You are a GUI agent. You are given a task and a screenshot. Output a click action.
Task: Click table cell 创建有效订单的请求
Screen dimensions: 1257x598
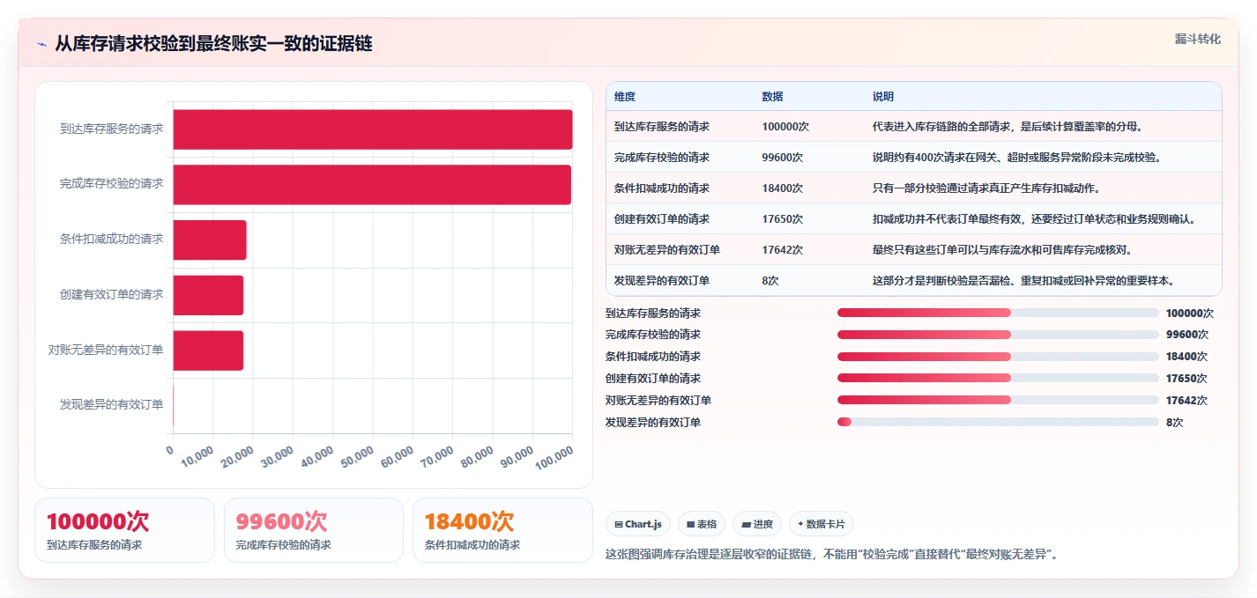(662, 219)
